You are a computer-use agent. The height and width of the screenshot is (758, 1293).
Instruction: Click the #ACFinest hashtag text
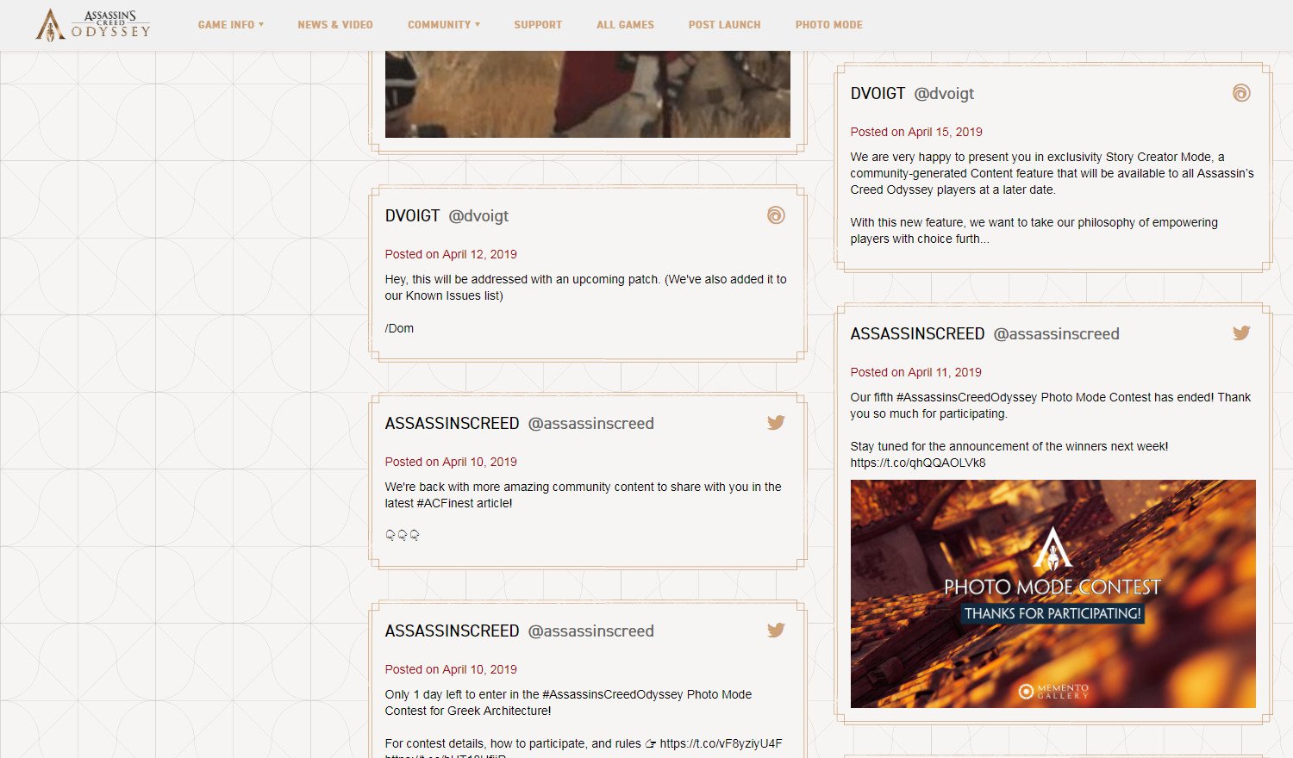coord(445,503)
